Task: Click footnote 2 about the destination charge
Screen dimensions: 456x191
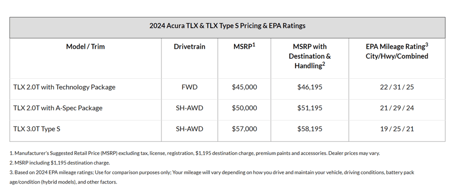Action: 60,162
